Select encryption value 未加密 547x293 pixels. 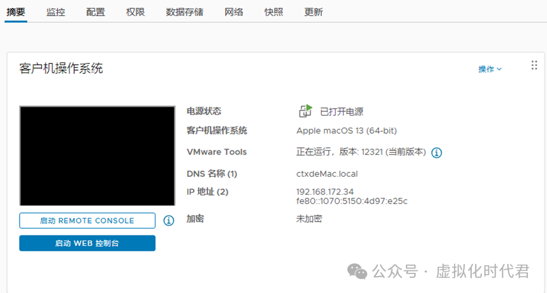[x=309, y=218]
